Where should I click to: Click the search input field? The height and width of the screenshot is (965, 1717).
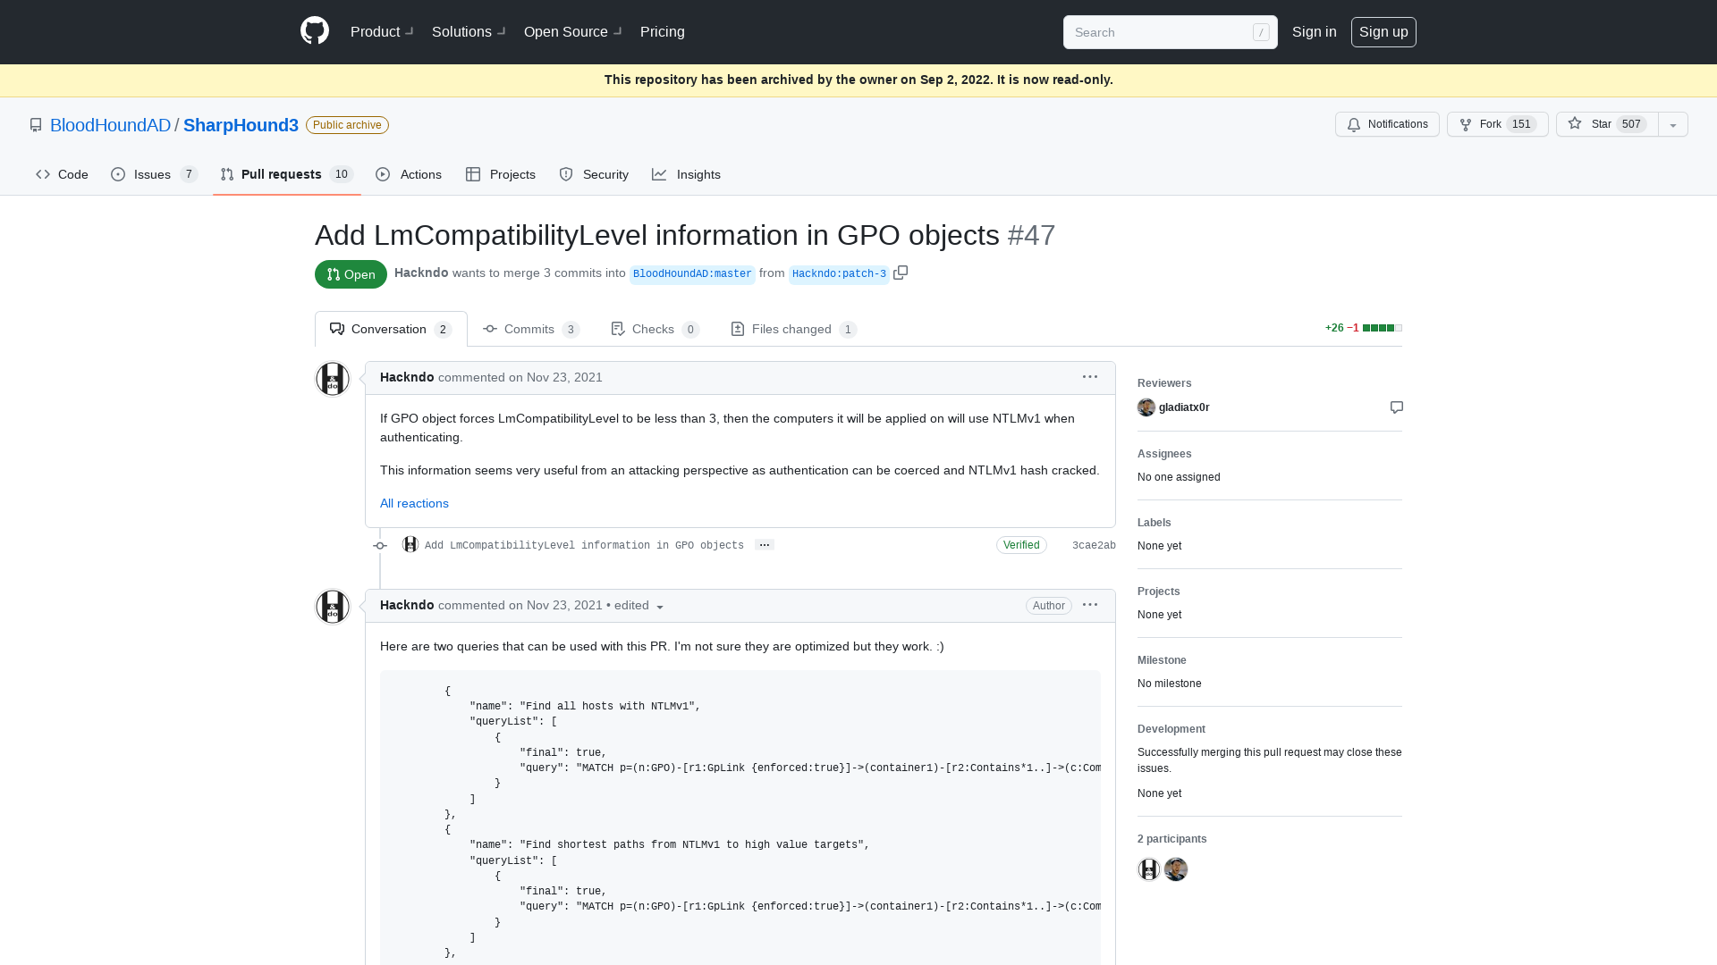1170,32
